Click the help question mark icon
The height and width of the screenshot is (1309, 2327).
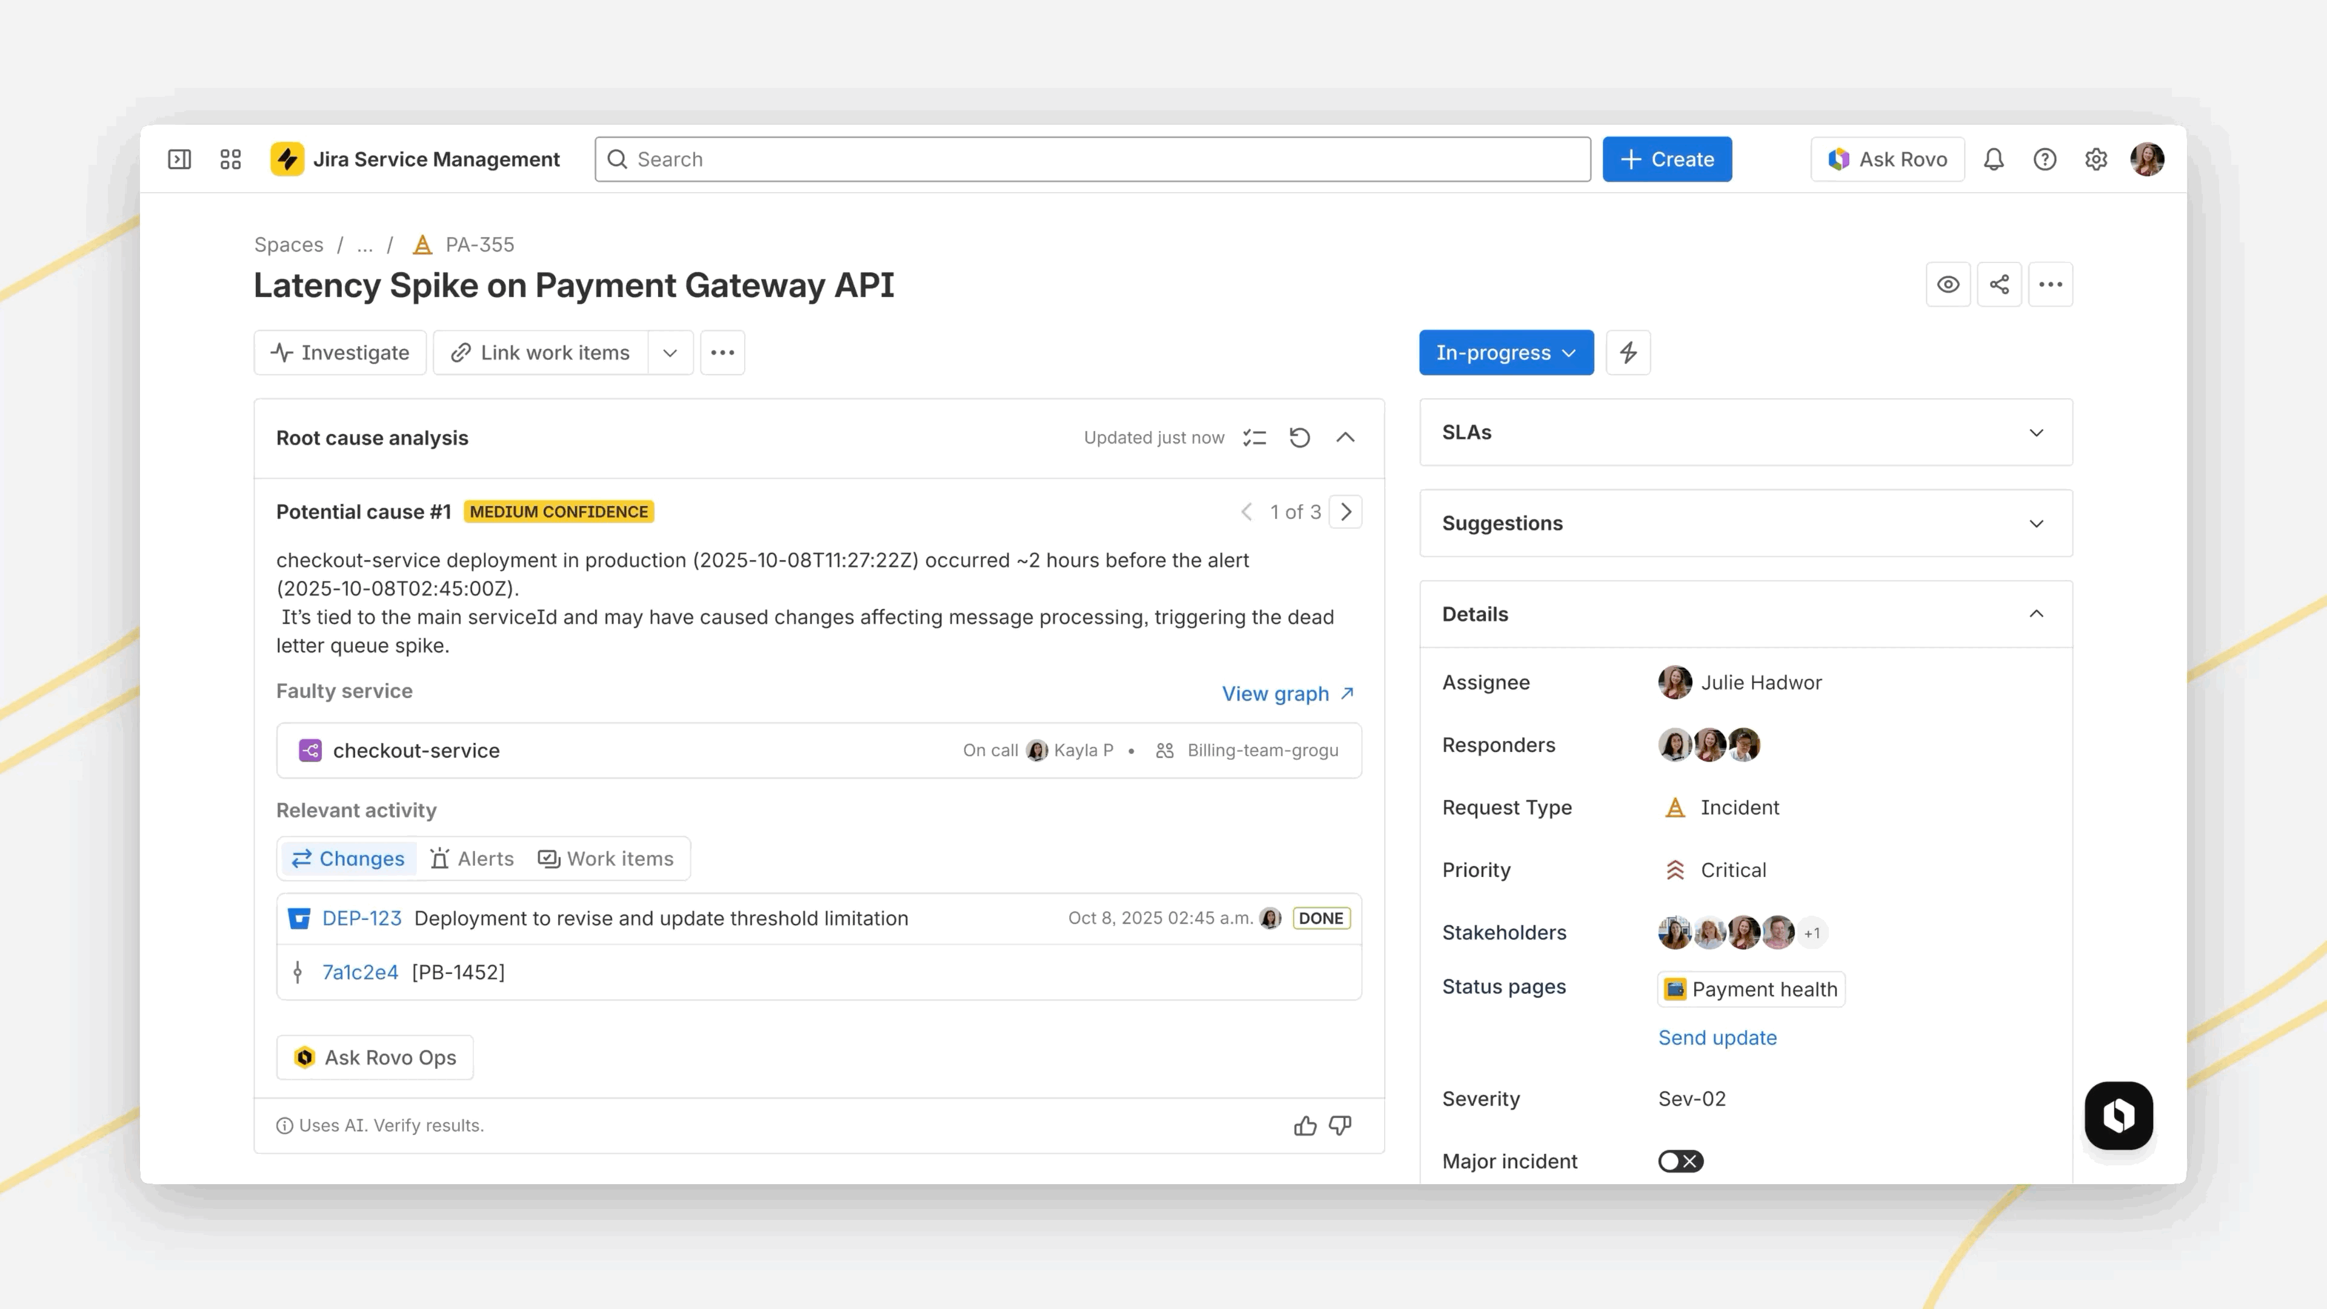coord(2044,159)
